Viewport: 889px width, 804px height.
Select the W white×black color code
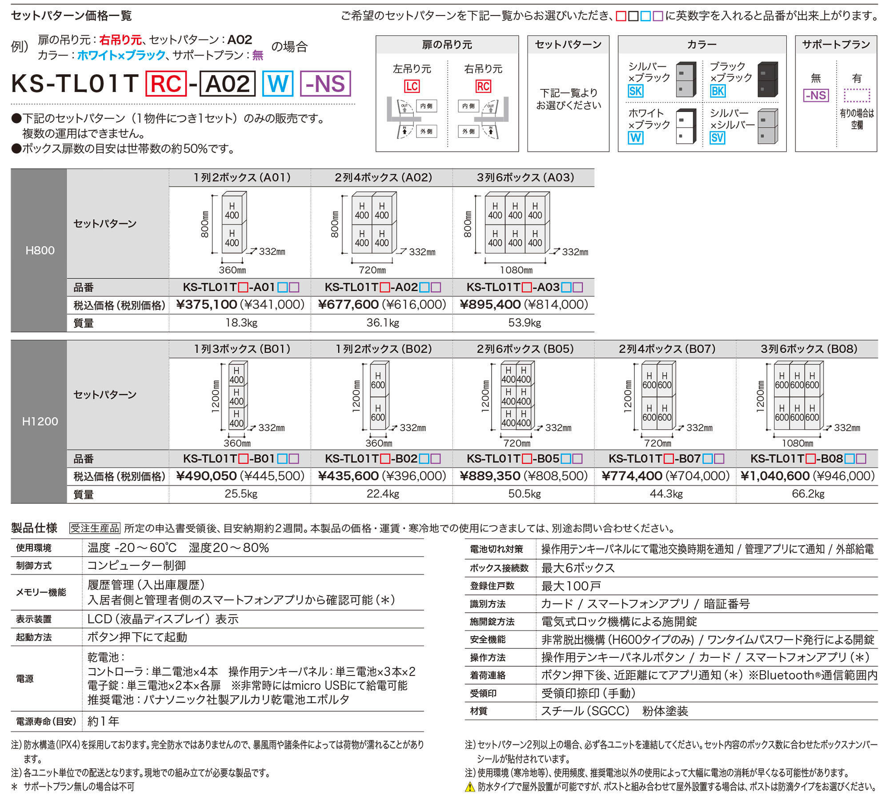tap(635, 138)
